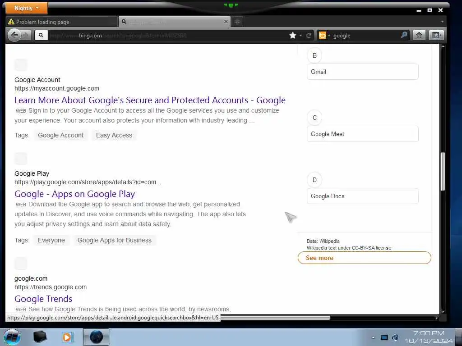The height and width of the screenshot is (346, 462).
Task: Open the URL history dropdown arrow next to star
Action: coord(300,36)
